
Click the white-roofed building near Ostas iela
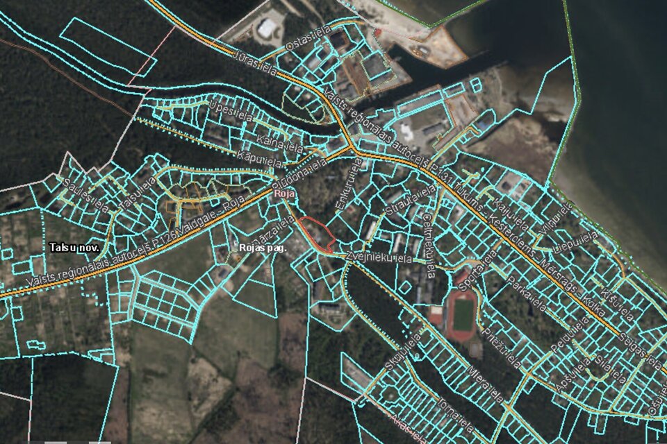[x=266, y=28]
